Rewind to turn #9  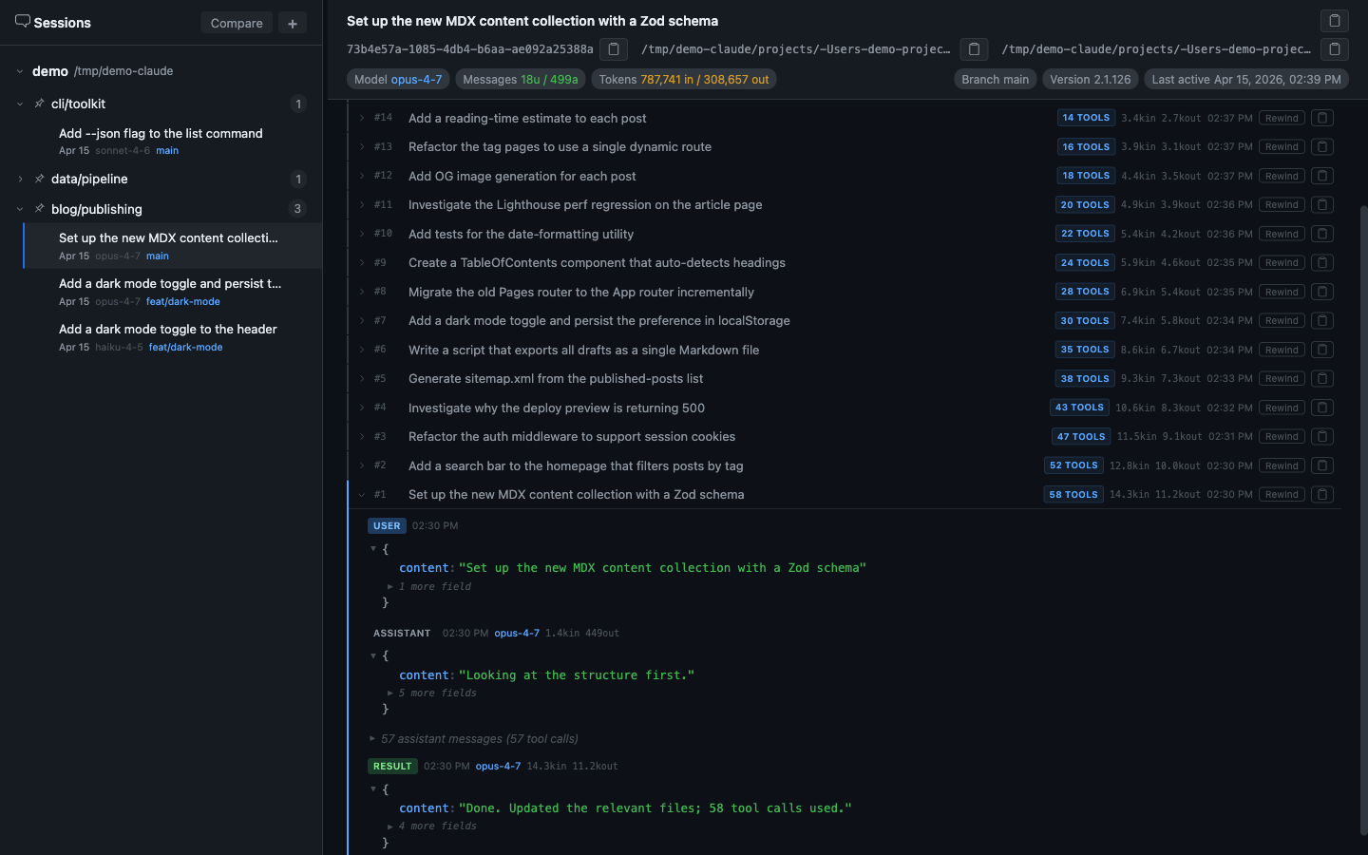[1282, 262]
